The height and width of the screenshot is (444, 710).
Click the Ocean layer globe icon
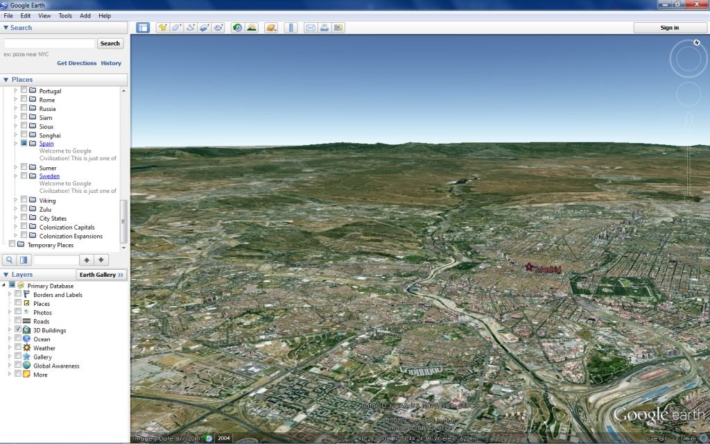[x=27, y=339]
